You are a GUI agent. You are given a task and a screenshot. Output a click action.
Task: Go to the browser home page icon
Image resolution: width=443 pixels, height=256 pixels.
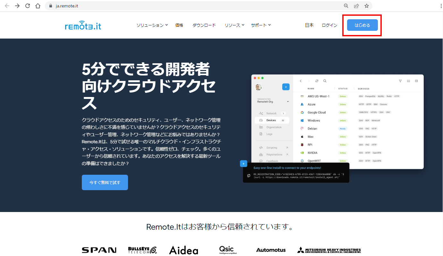(x=38, y=6)
